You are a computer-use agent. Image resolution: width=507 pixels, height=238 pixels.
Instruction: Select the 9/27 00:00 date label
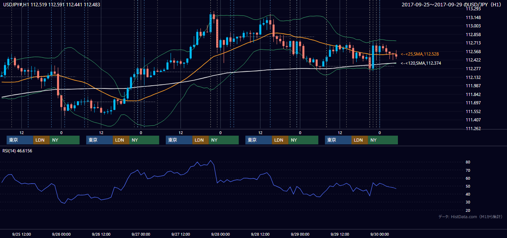tap(141, 234)
